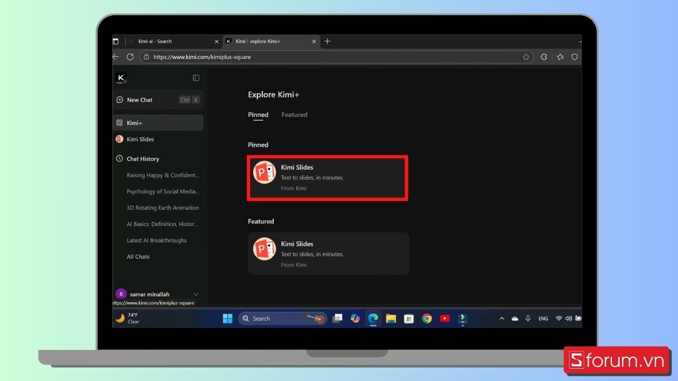Collapse the sidebar with the panel icon
The image size is (678, 381).
pos(196,78)
